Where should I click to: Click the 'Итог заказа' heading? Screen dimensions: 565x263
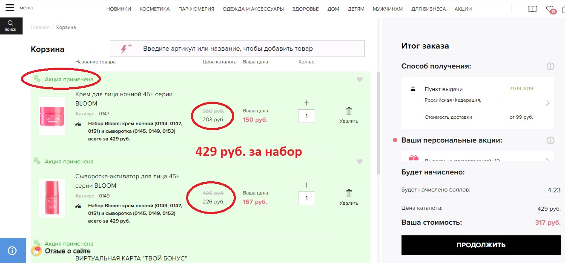425,46
